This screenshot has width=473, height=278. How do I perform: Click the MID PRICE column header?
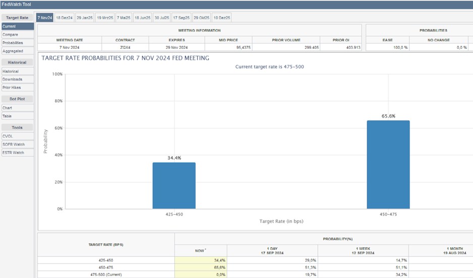(228, 40)
